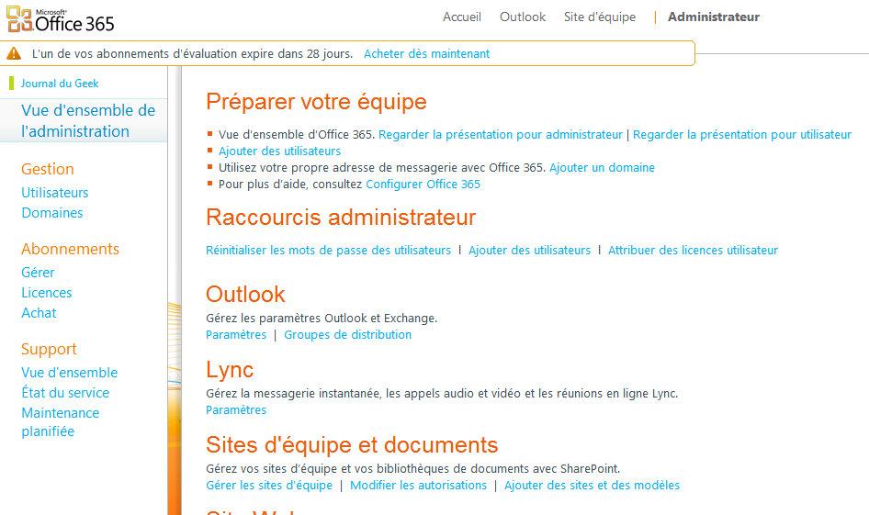
Task: Click the Support sidebar heading
Action: point(49,350)
